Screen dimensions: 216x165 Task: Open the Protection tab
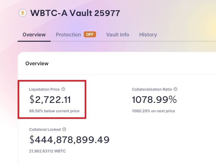click(68, 35)
